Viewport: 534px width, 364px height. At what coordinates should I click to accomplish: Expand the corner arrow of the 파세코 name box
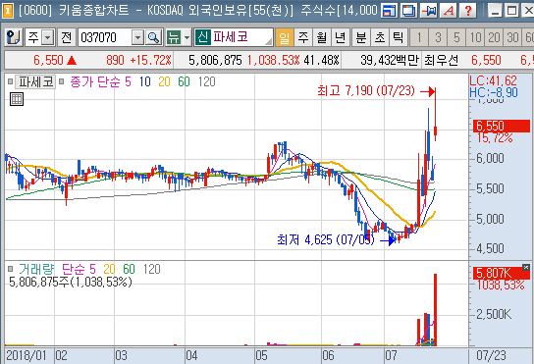(268, 41)
